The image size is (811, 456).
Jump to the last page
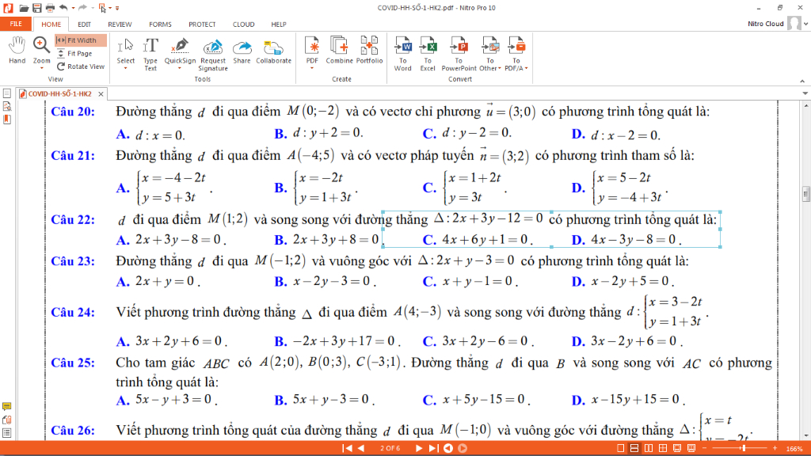(x=433, y=448)
